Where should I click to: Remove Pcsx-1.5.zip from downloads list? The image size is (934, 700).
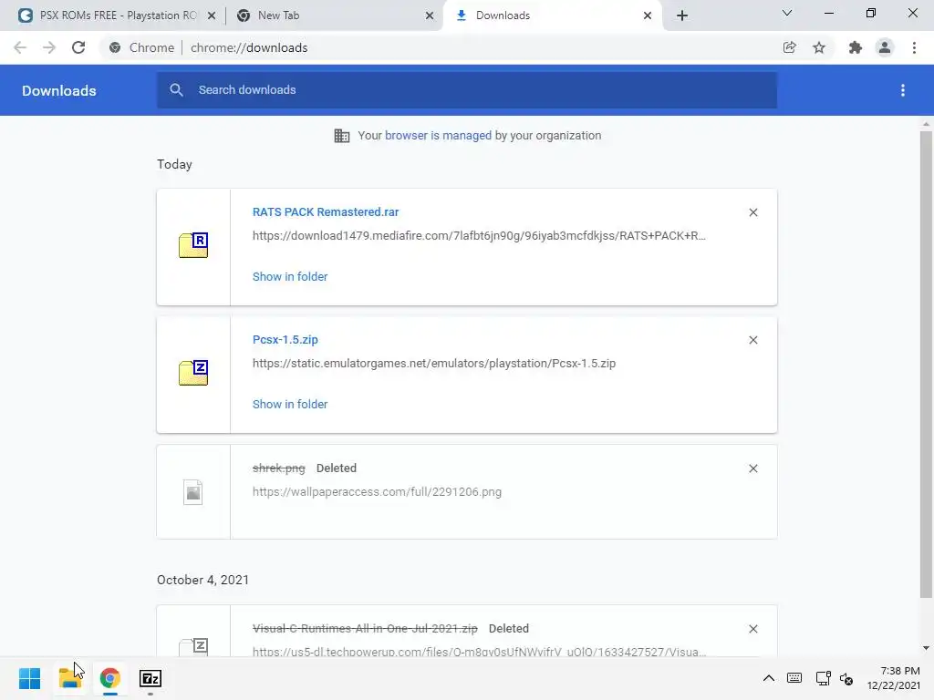point(753,340)
